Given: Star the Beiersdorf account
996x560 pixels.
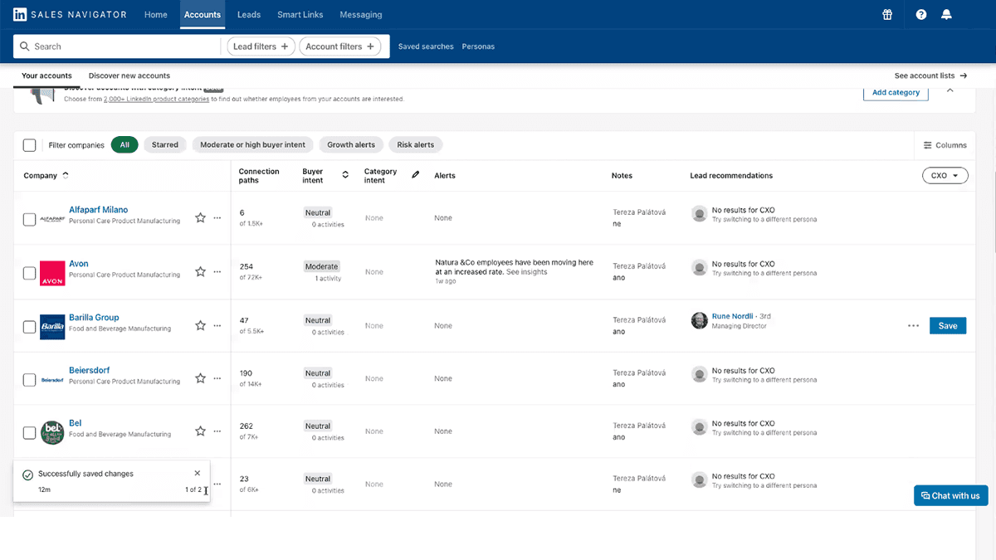Looking at the screenshot, I should coord(200,378).
